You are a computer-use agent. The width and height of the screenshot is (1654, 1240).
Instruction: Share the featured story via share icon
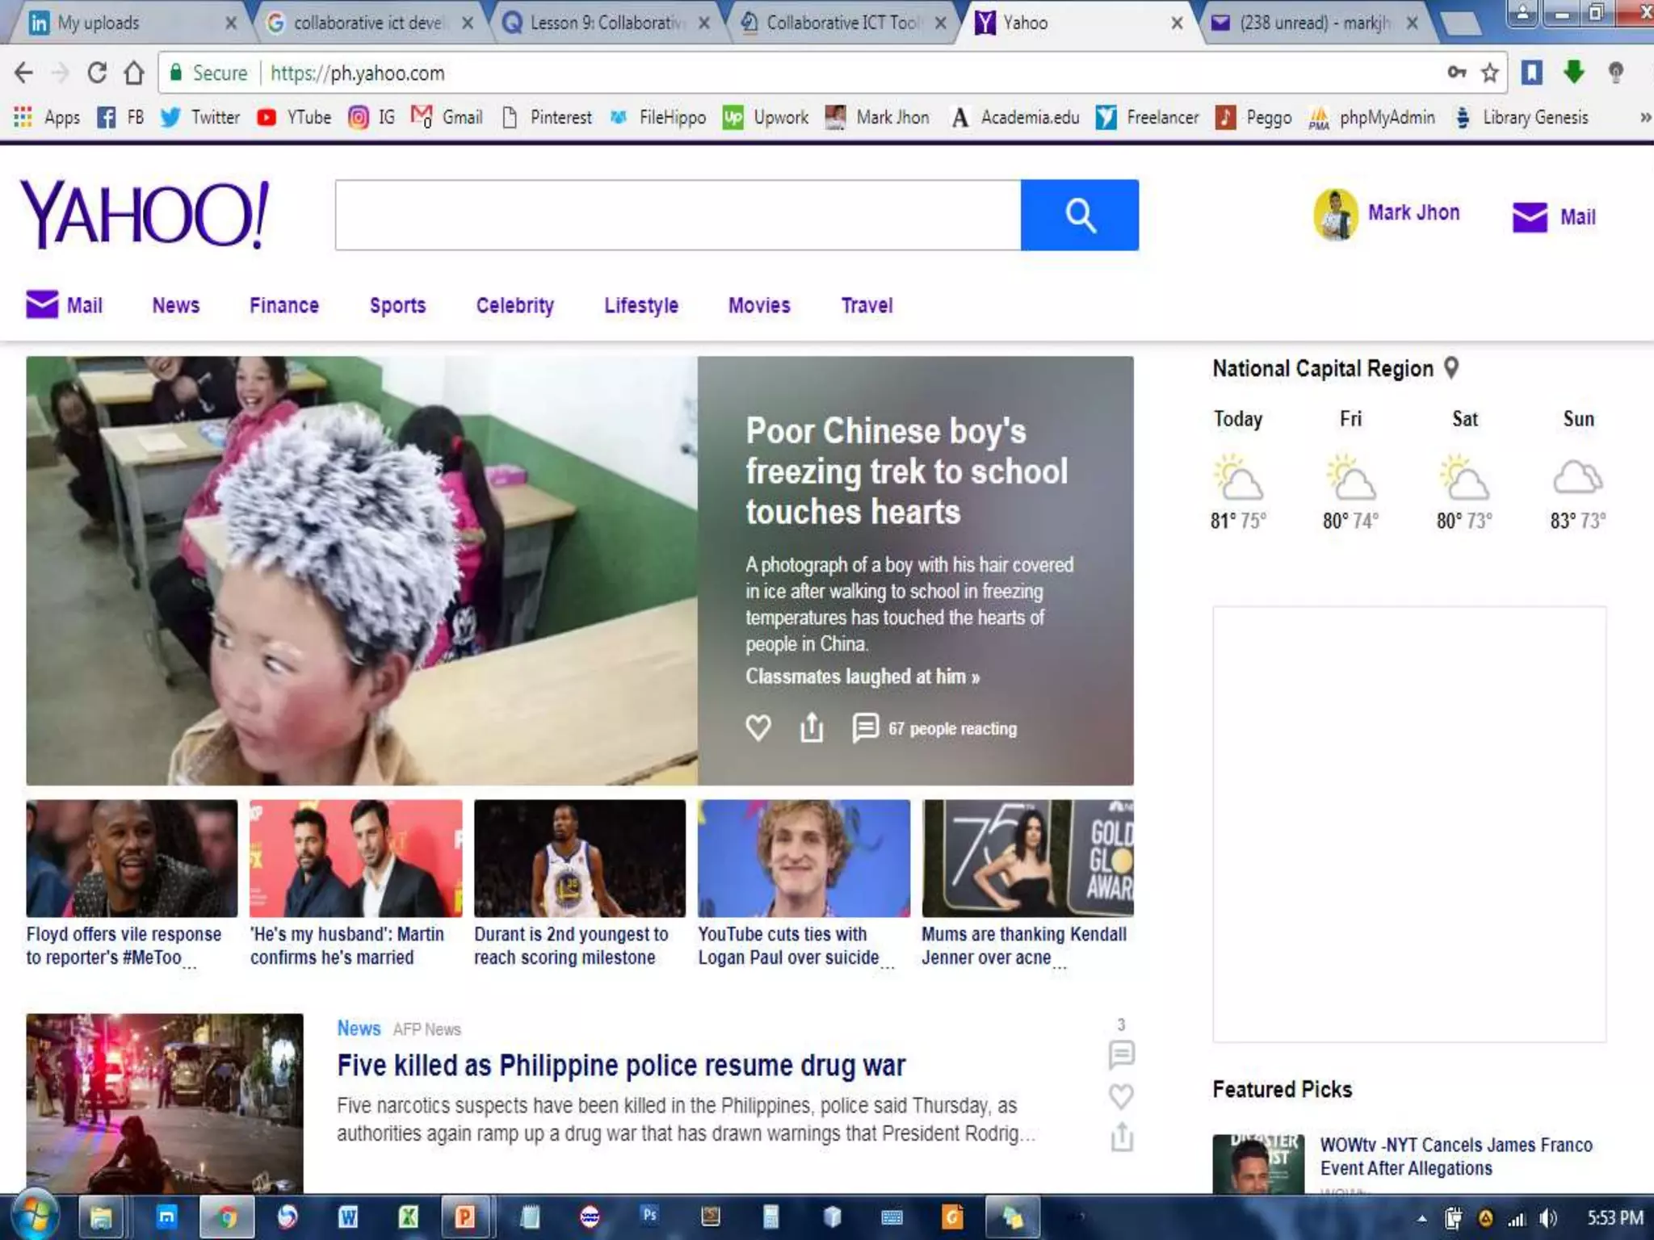(x=811, y=727)
